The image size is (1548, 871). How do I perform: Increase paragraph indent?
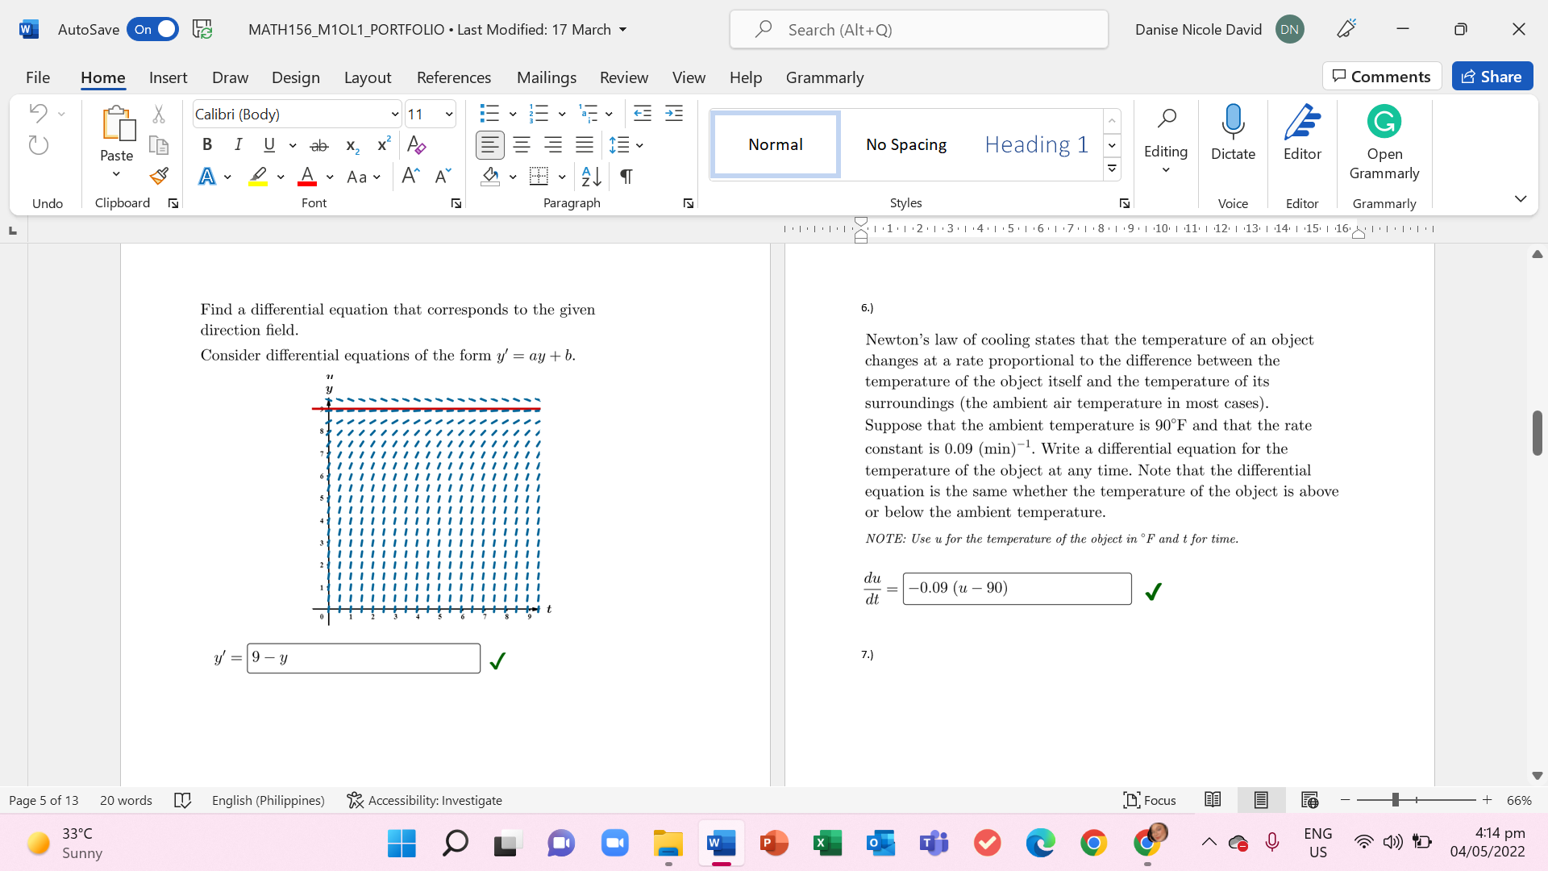(x=674, y=114)
